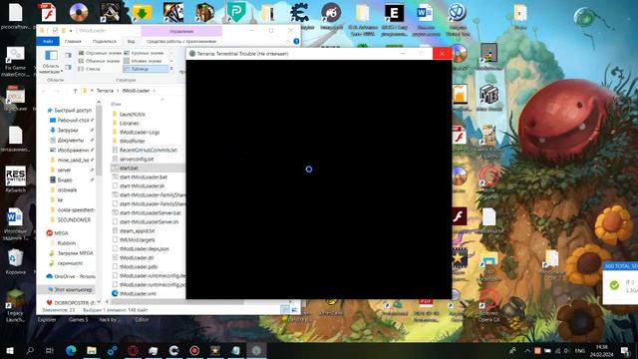Click the Имя column header
Viewport: 638px width, 359px height.
(x=117, y=104)
